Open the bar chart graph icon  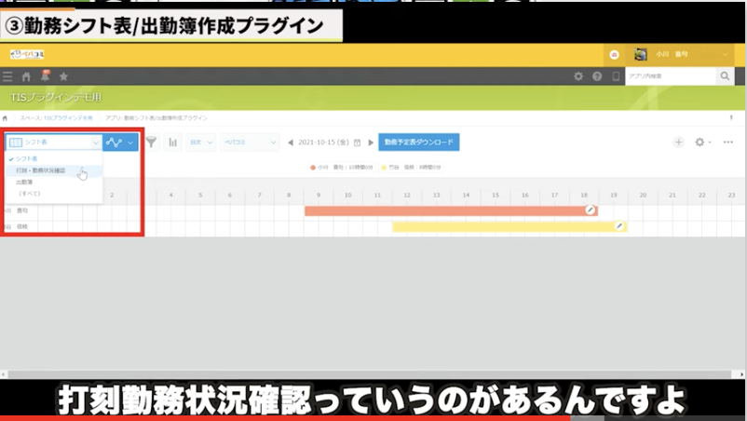point(172,143)
